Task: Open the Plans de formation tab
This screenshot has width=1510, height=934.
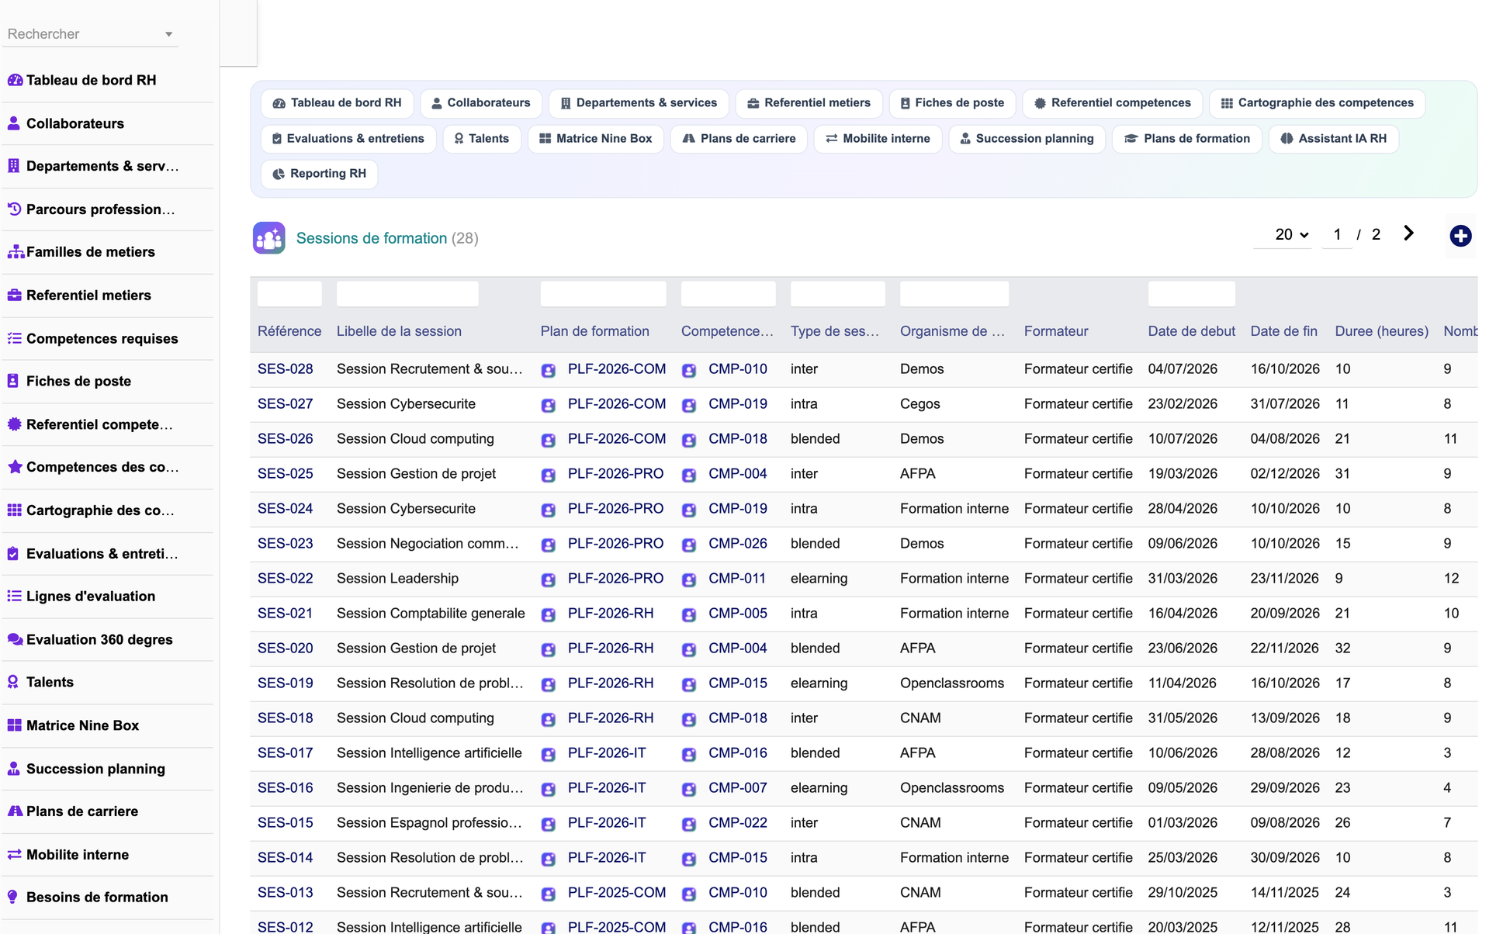Action: pos(1187,139)
